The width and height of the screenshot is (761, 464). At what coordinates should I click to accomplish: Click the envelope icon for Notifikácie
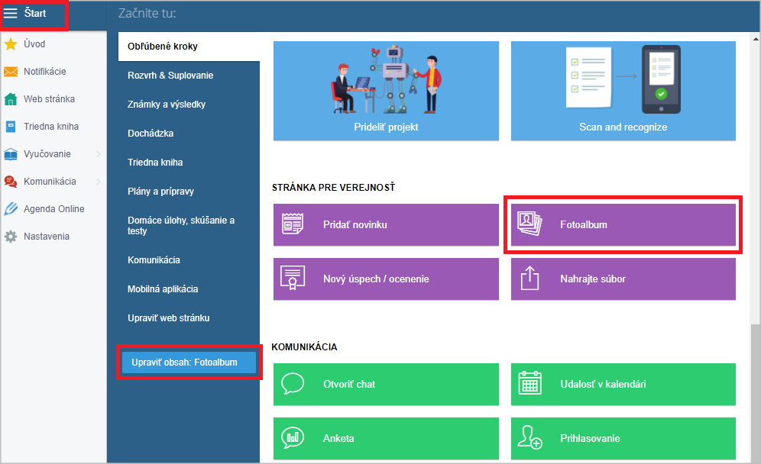pyautogui.click(x=11, y=72)
